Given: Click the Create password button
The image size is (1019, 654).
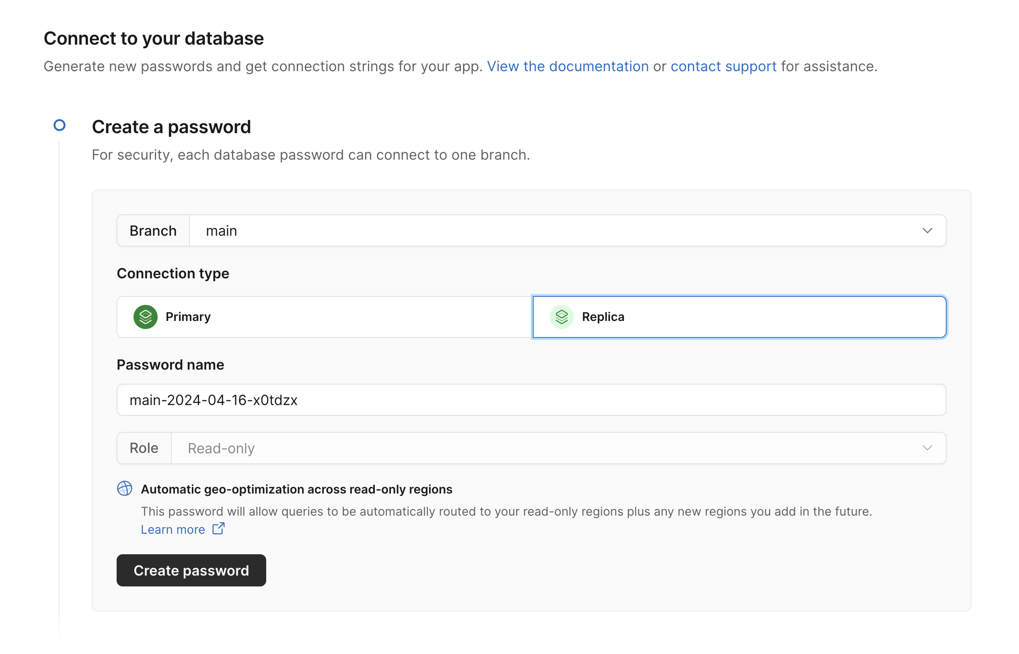Looking at the screenshot, I should (x=191, y=570).
